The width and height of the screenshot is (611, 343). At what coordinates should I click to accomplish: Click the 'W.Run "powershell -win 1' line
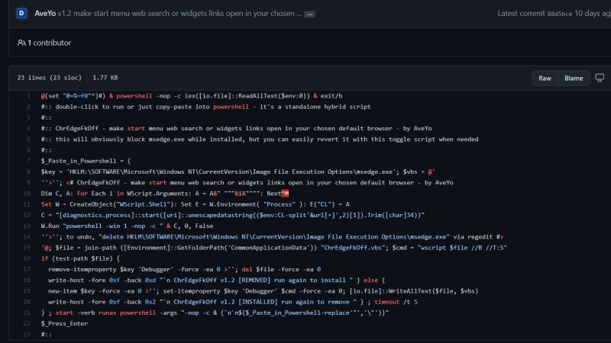(127, 226)
